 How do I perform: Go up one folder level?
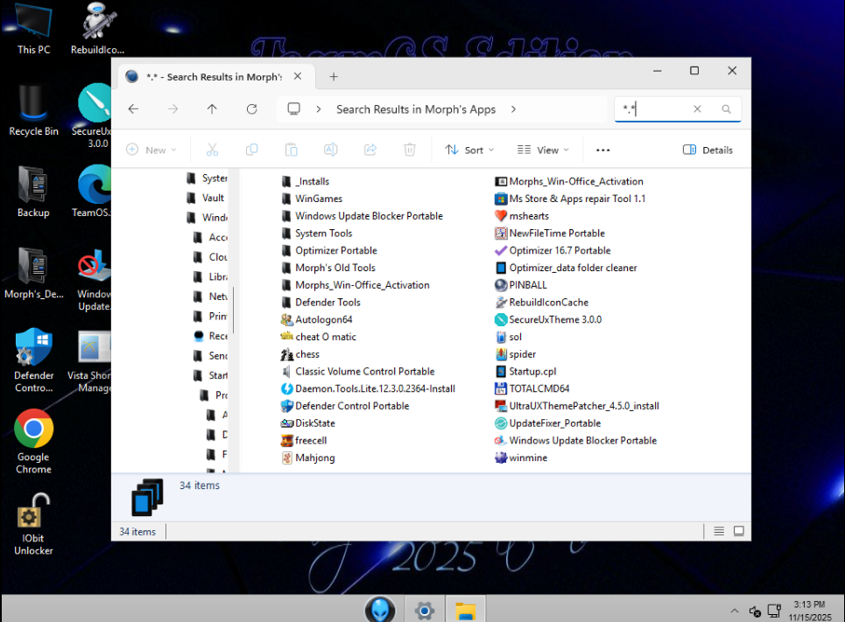pyautogui.click(x=212, y=109)
